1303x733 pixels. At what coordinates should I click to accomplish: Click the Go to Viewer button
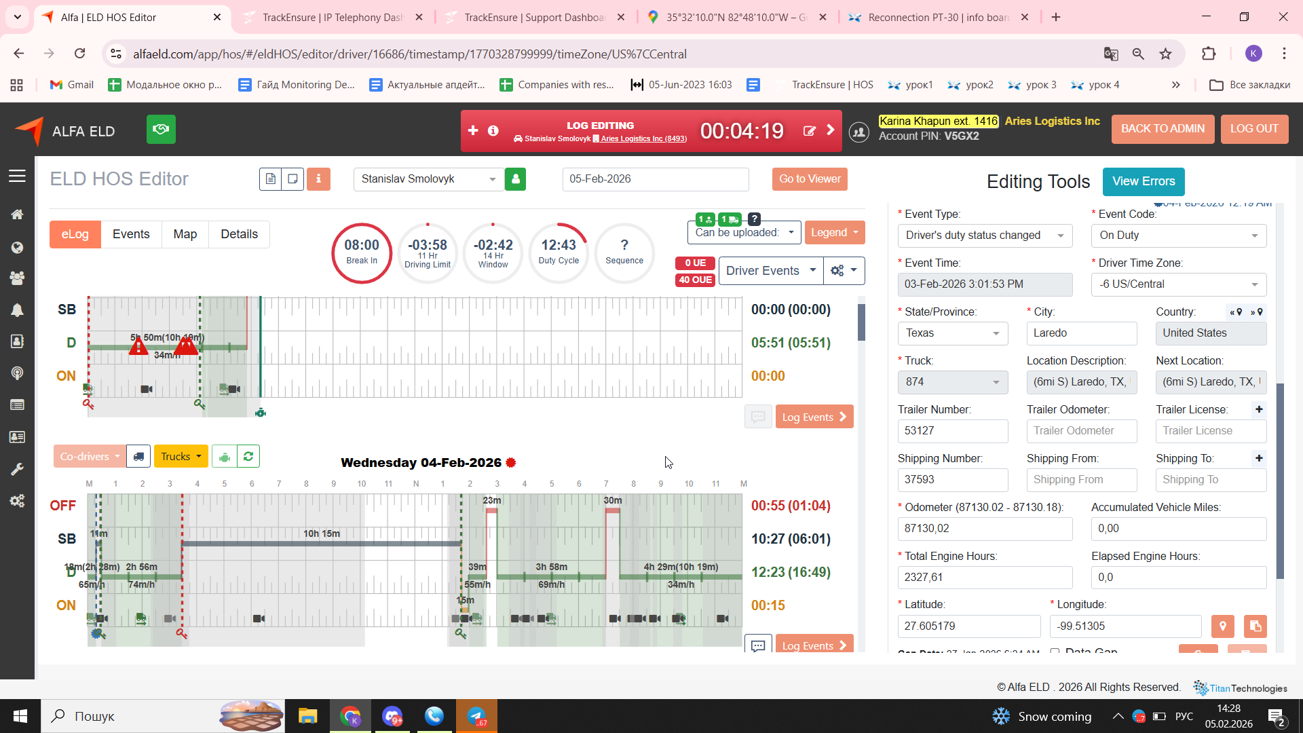(809, 179)
